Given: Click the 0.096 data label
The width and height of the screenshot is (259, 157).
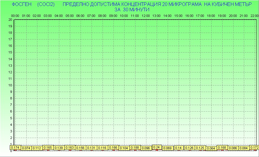Looking at the screenshot, I should click(146, 148).
